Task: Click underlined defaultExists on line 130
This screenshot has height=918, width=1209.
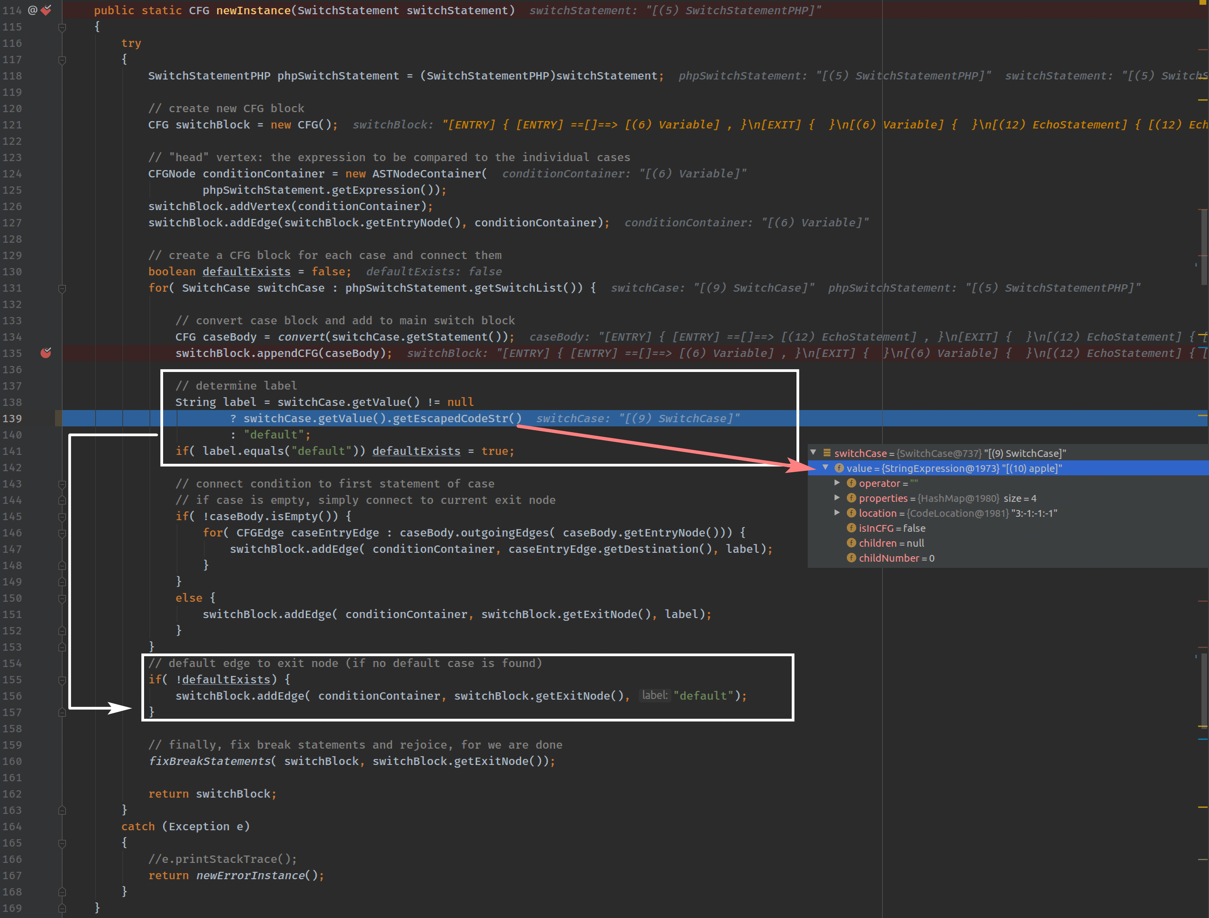Action: [x=246, y=271]
